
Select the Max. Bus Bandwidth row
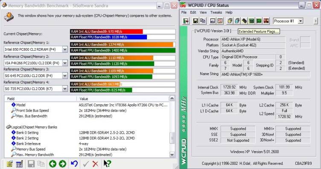tap(87, 116)
